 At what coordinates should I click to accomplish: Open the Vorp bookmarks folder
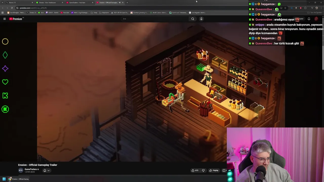click(94, 13)
